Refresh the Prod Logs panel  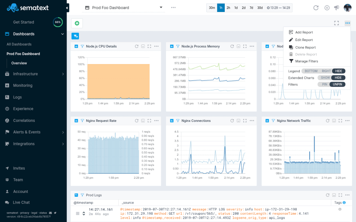pos(328,195)
